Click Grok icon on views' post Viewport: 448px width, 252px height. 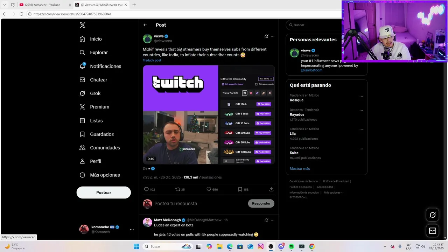[266, 36]
